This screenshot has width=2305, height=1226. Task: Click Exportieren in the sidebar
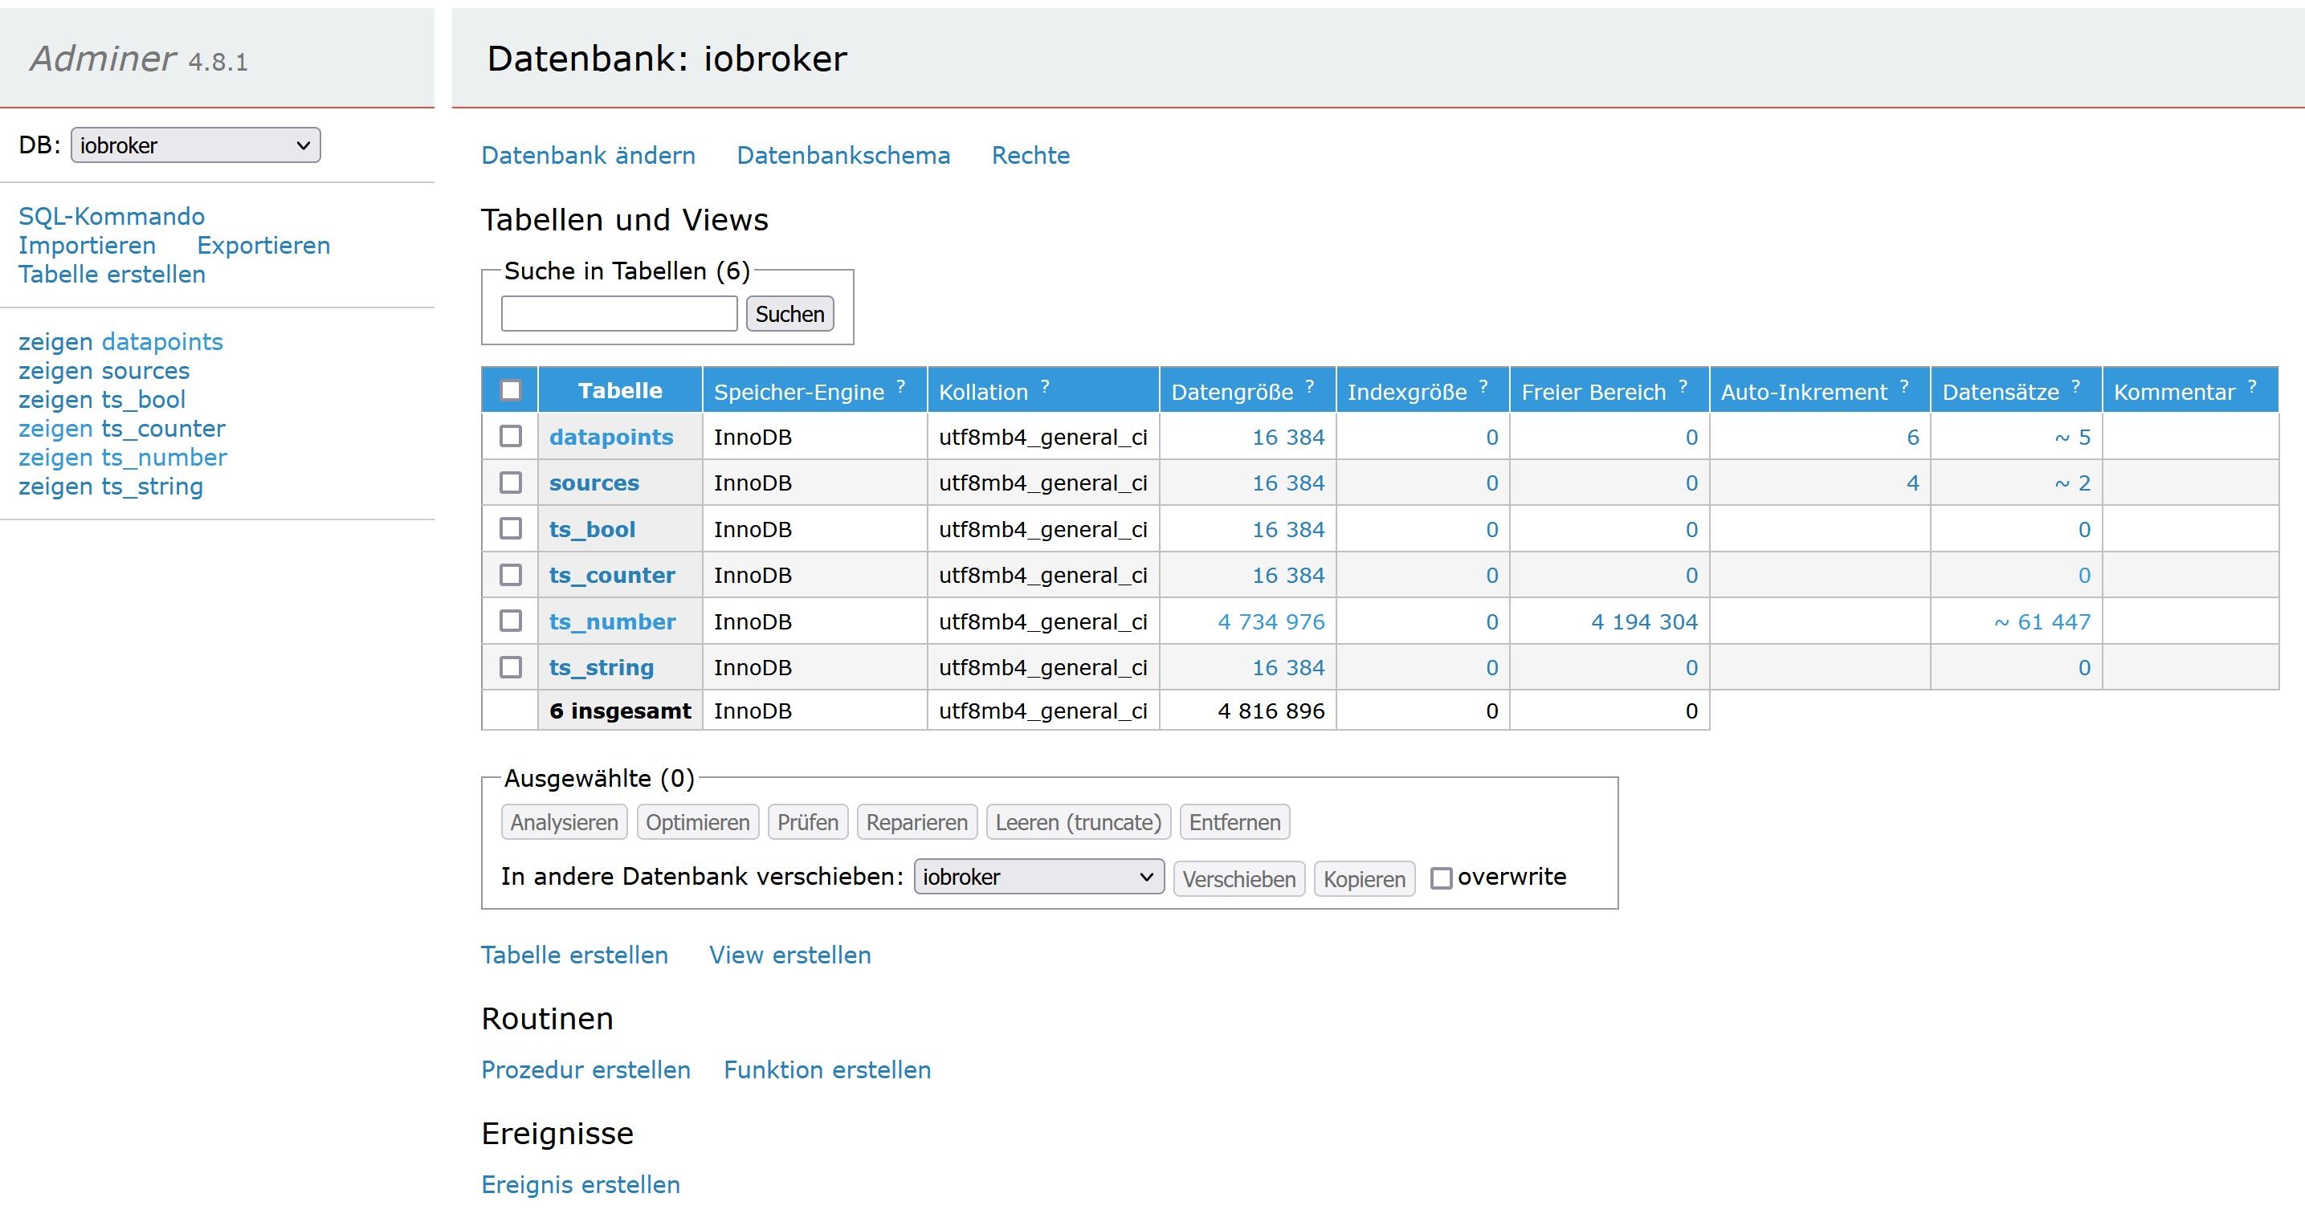point(263,246)
